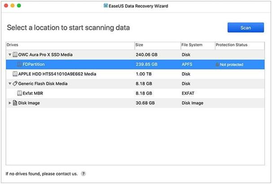The image size is (272, 184).
Task: Minimize the window with the yellow button
Action: pos(13,6)
